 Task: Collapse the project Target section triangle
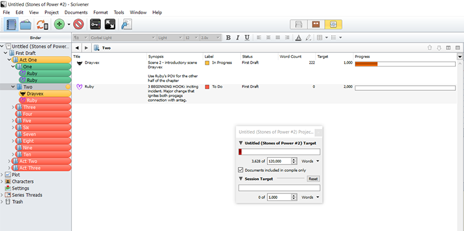pos(241,143)
